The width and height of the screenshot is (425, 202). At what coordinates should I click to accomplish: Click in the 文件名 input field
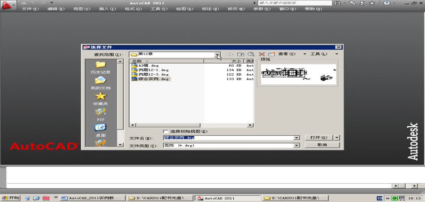click(229, 138)
